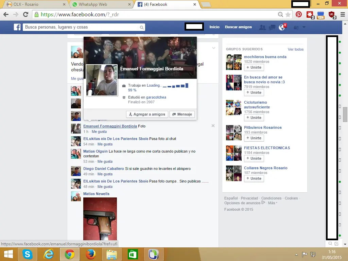Open the messages icon in Facebook header

coord(272,27)
